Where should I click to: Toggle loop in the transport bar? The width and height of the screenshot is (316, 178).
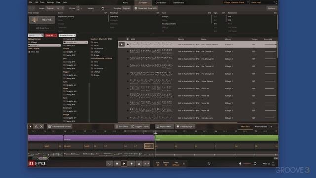coord(110,164)
